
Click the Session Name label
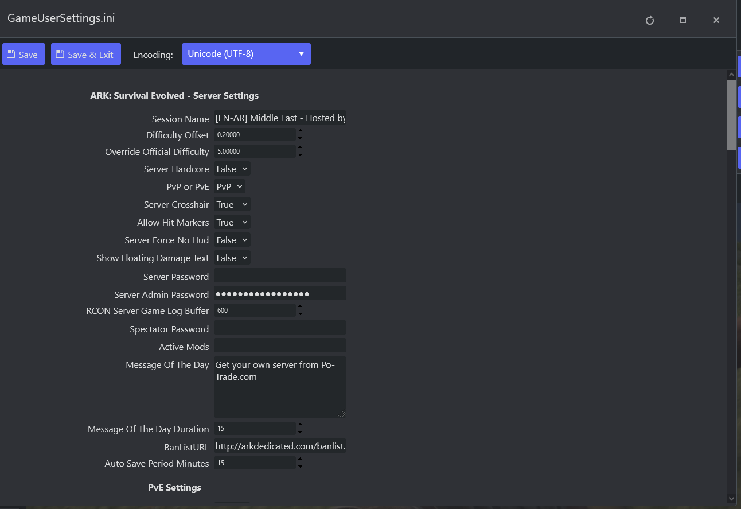click(180, 119)
